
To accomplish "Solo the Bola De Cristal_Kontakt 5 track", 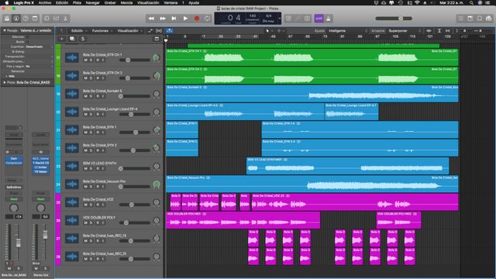I will [x=91, y=96].
